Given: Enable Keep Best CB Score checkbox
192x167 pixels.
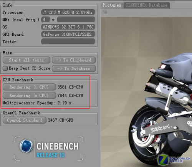Looking at the screenshot, I should 5,68.
